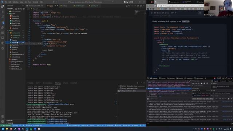233x131 pixels.
Task: Collapse the Grid section in Layout panel
Action: pos(214,91)
